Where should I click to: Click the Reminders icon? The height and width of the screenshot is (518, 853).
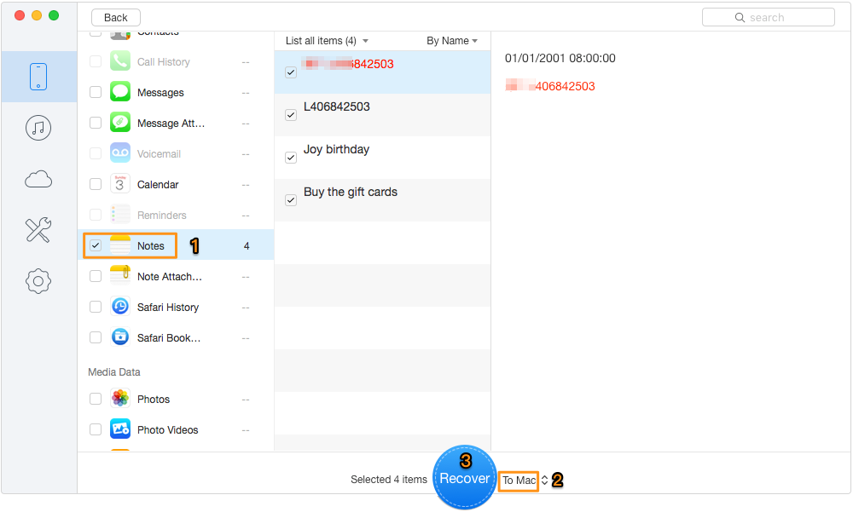(x=120, y=215)
